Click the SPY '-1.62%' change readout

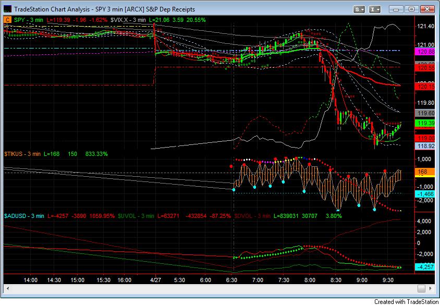click(x=97, y=20)
